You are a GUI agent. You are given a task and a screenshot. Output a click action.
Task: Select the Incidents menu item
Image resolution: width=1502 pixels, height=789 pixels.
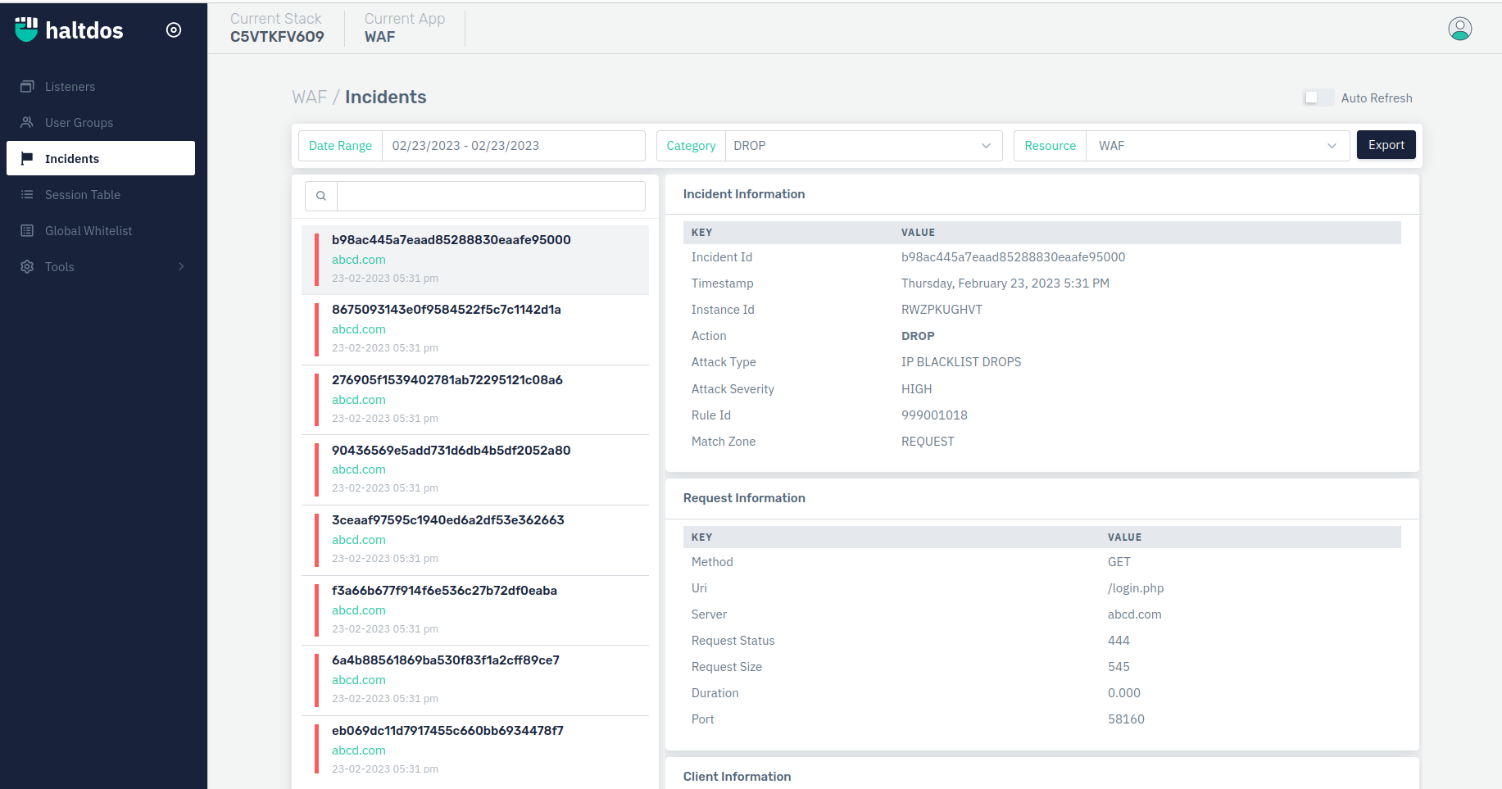point(101,158)
